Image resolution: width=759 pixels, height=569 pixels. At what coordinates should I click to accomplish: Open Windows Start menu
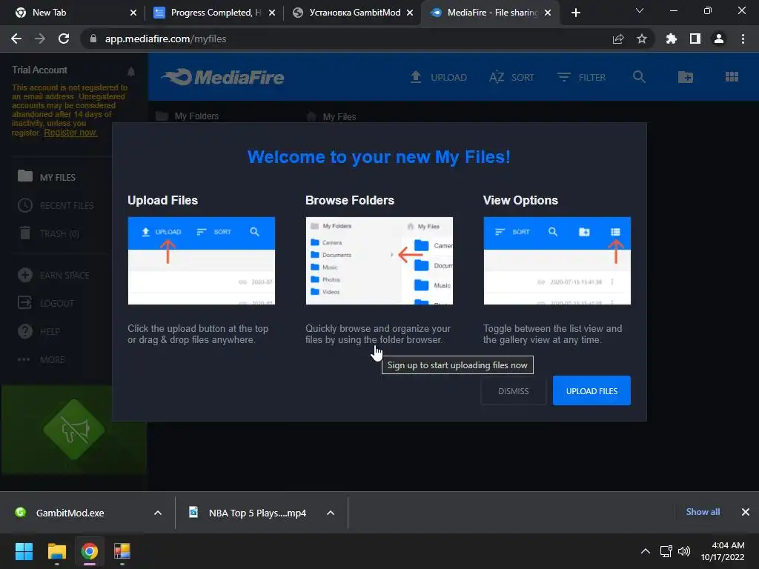[24, 551]
